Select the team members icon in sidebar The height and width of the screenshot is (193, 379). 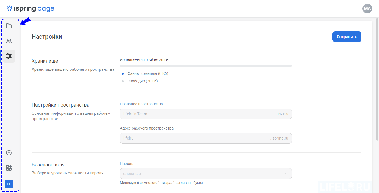(x=9, y=41)
